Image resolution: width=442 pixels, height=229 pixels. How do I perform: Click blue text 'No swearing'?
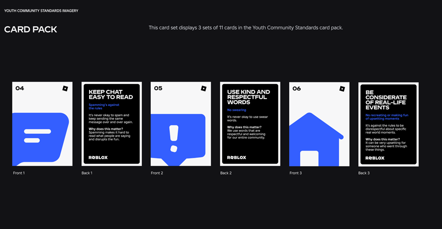click(236, 110)
